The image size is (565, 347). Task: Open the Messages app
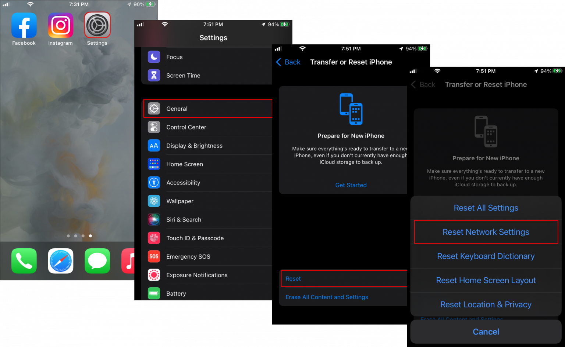pos(97,261)
